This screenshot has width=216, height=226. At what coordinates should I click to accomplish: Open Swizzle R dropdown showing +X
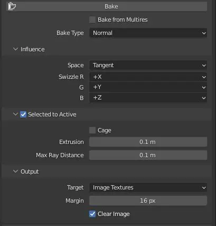point(148,77)
